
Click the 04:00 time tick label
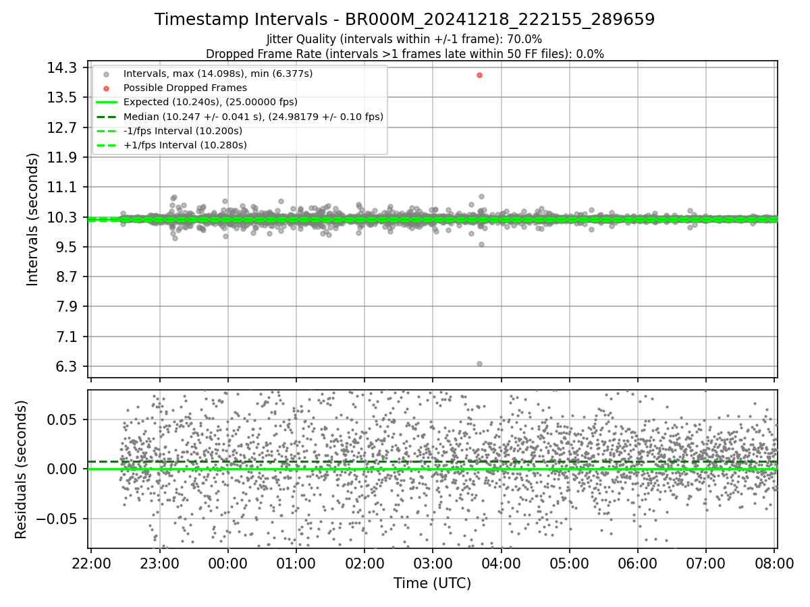(x=501, y=562)
